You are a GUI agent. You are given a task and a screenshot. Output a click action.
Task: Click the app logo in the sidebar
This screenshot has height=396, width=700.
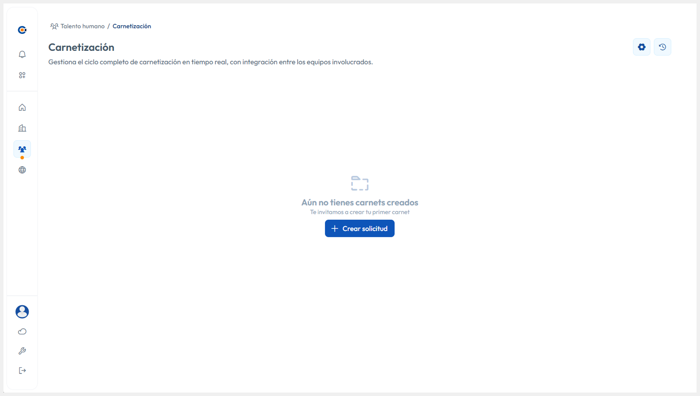tap(22, 30)
